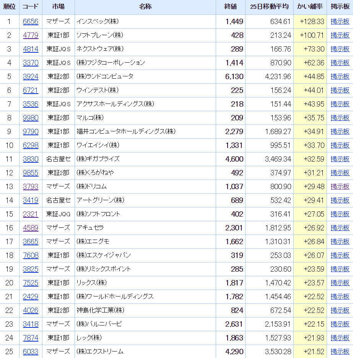Open the 掲示板 link for レック(株)

pos(340,338)
